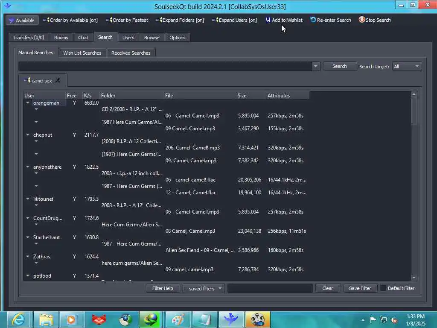Select the Received Searches tab
This screenshot has height=328, width=437.
[x=131, y=53]
